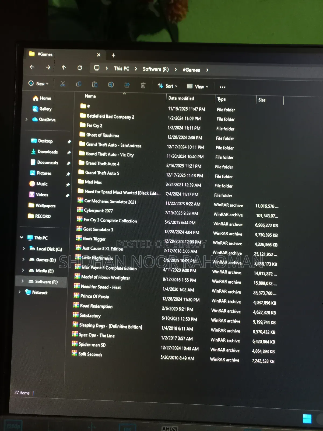
Task: Open Gallery in the navigation pane
Action: point(42,109)
